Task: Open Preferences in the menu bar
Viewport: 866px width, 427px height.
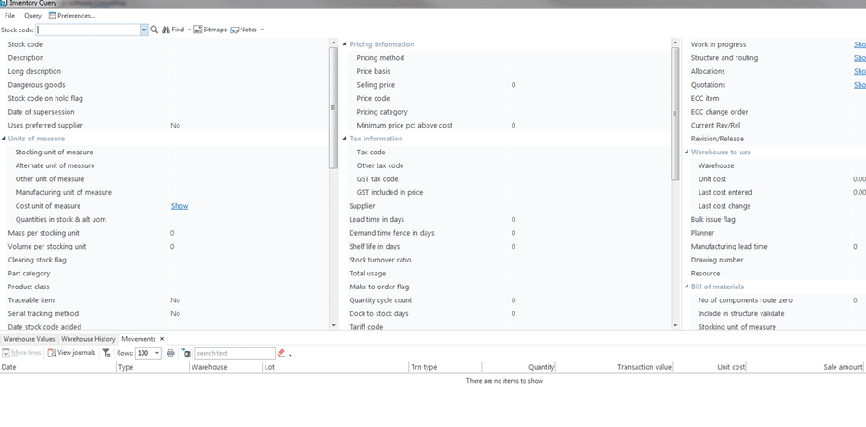Action: 72,16
